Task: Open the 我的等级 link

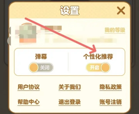Action: [115, 30]
